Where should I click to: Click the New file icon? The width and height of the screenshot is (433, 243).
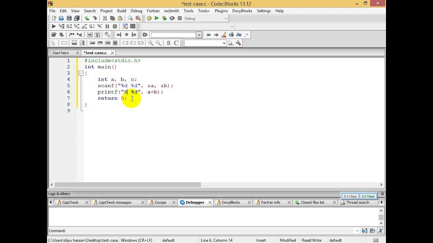[54, 18]
